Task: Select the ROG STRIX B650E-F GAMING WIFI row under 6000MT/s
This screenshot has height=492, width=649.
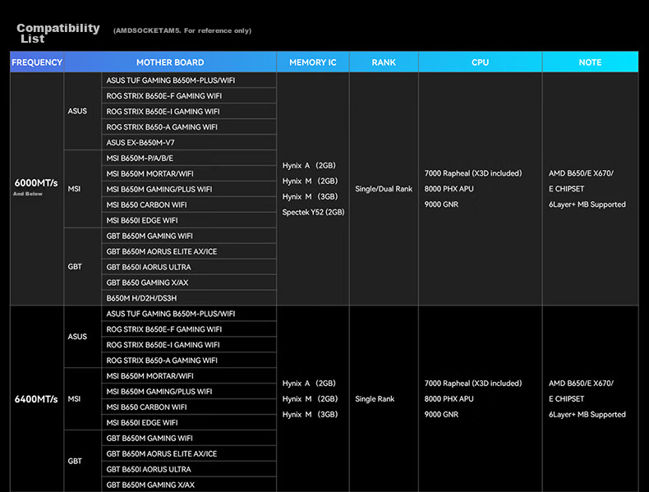Action: (x=189, y=96)
